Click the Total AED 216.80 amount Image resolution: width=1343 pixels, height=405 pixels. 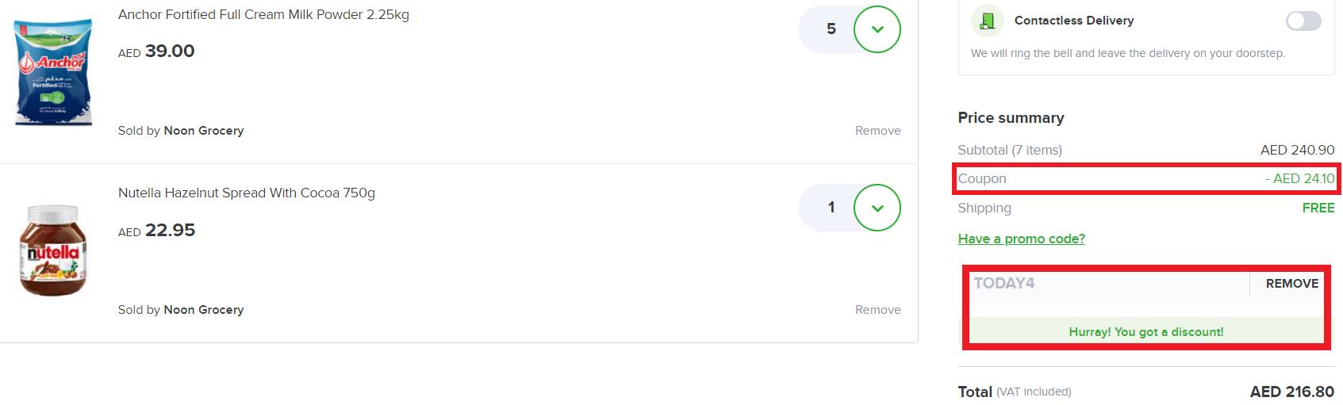point(1291,392)
